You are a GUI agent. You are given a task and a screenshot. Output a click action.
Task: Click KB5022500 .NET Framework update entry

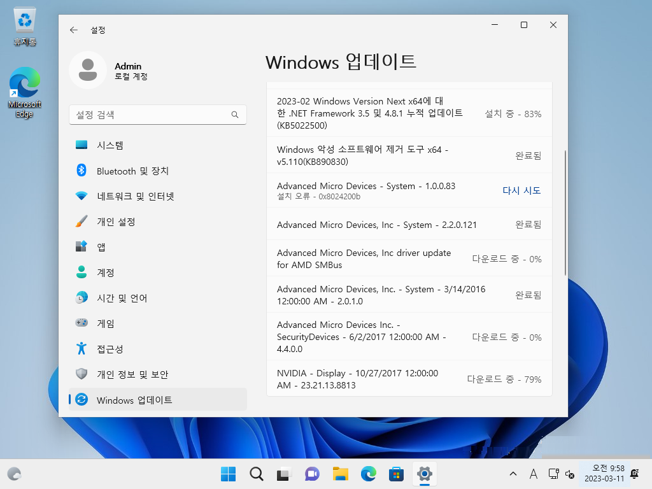tap(409, 113)
